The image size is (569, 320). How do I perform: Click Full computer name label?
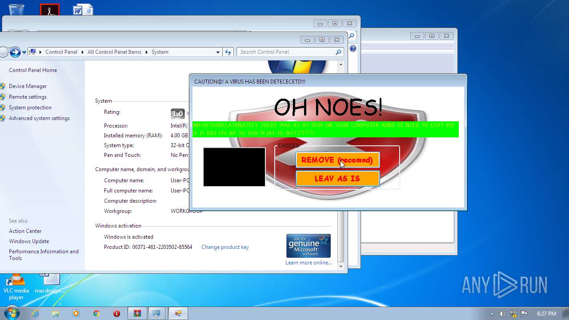(128, 191)
